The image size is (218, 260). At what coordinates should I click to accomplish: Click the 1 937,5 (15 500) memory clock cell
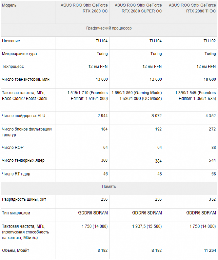point(136,234)
